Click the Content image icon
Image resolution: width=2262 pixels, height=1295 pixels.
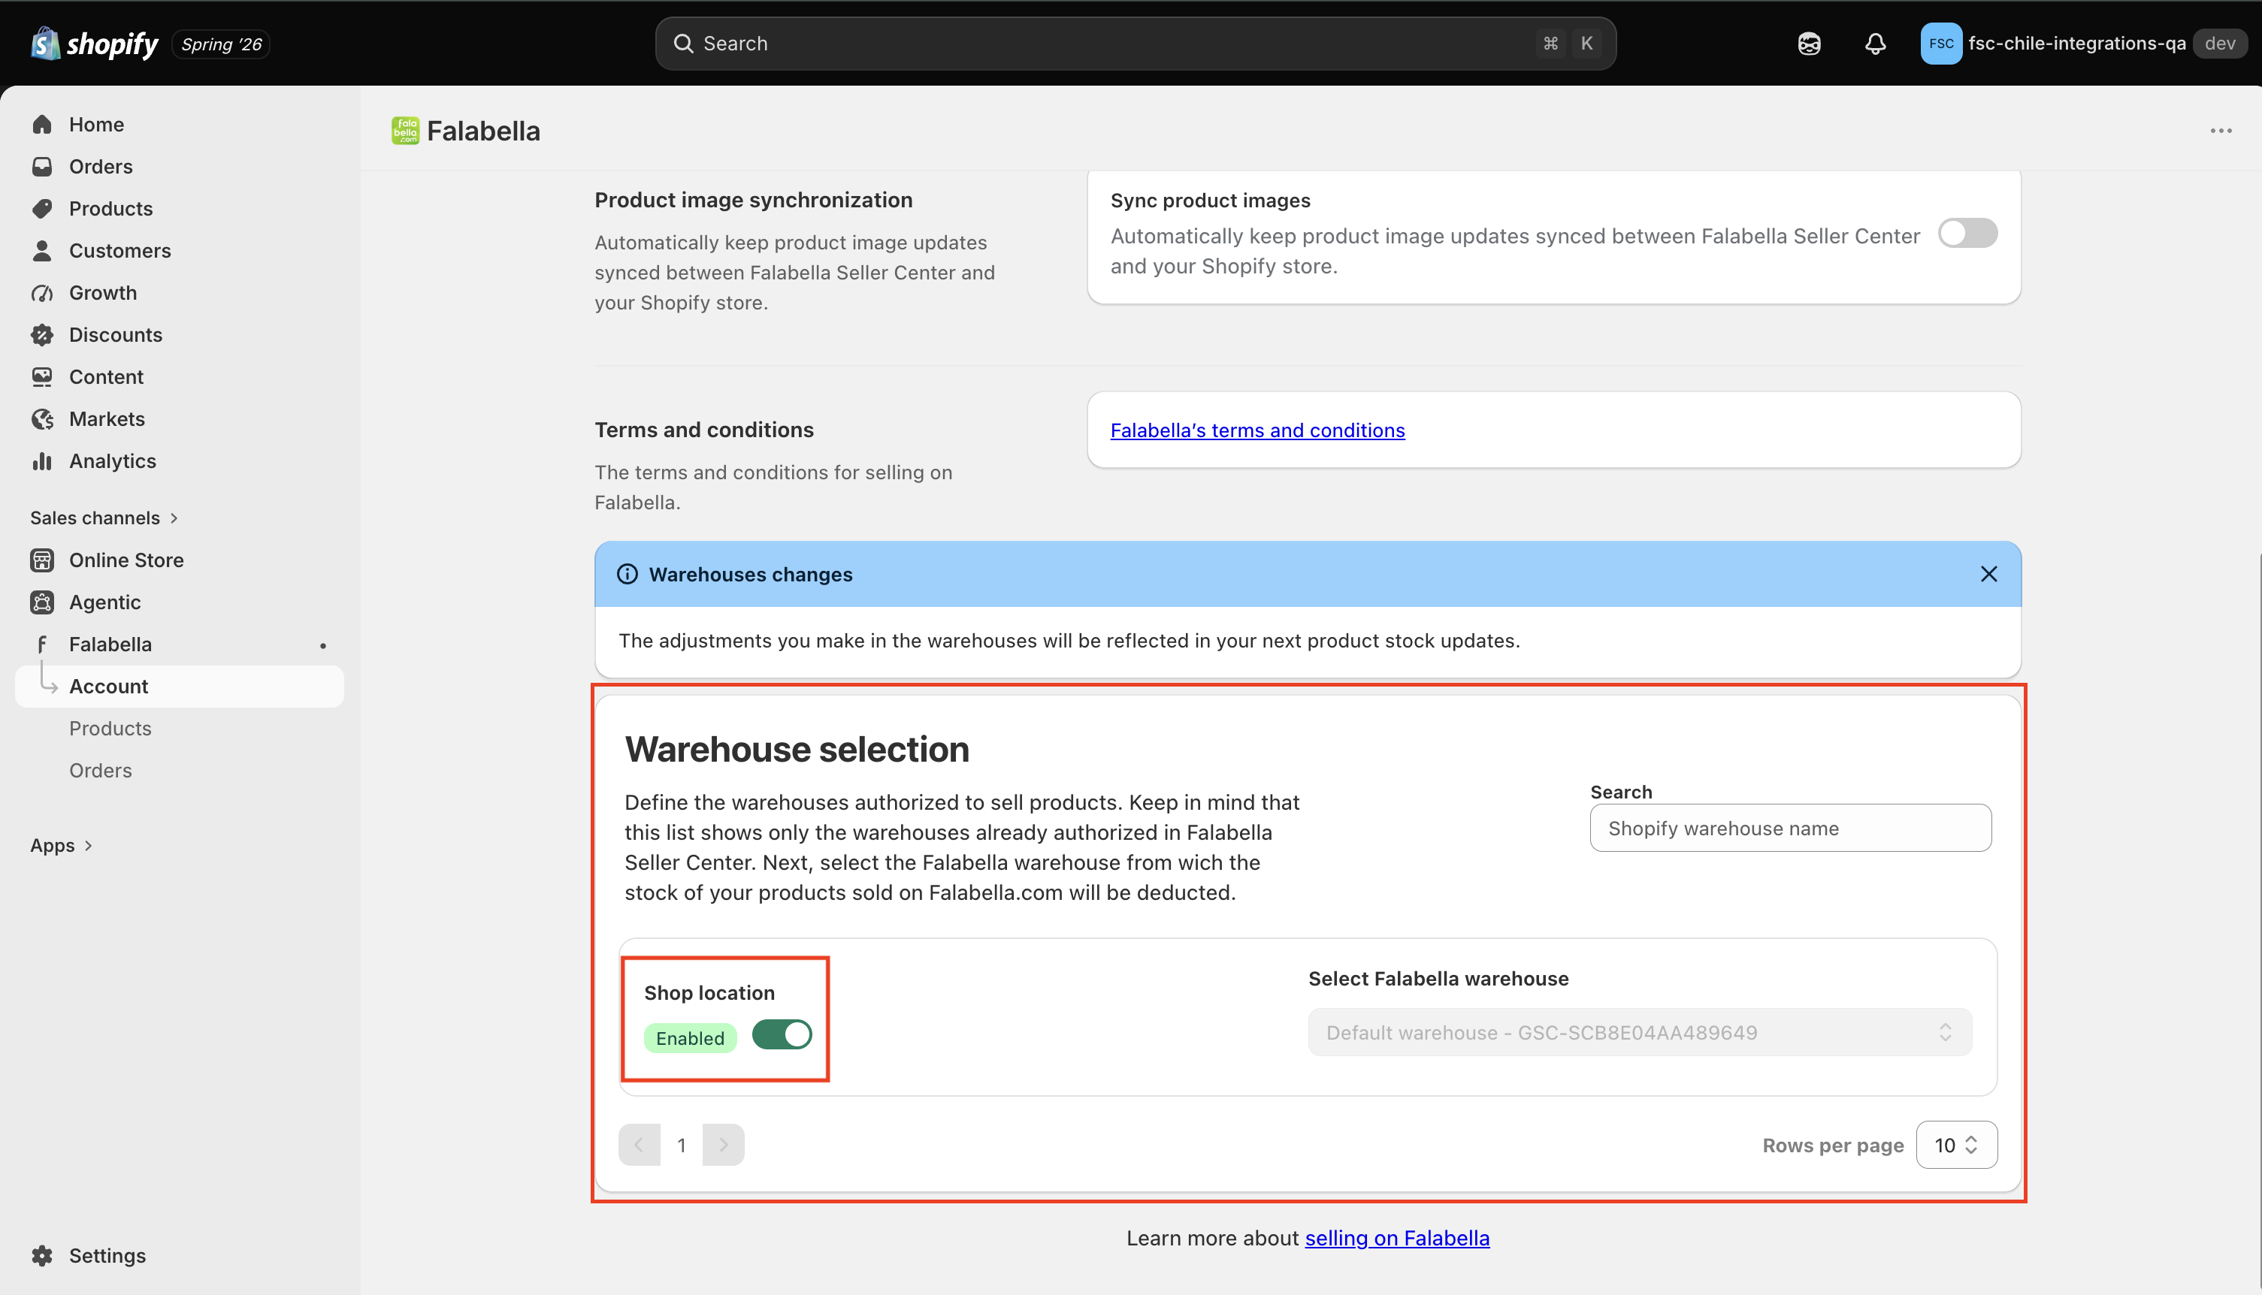pos(42,377)
